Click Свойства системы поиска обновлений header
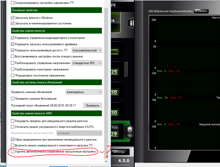The image size is (220, 167). click(57, 82)
